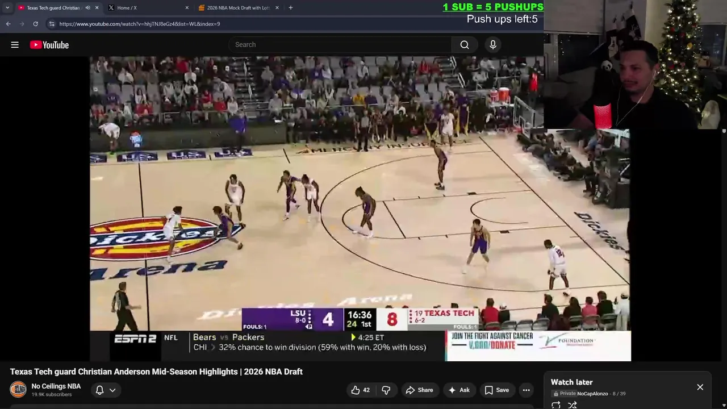
Task: Open a new browser tab
Action: pyautogui.click(x=291, y=8)
